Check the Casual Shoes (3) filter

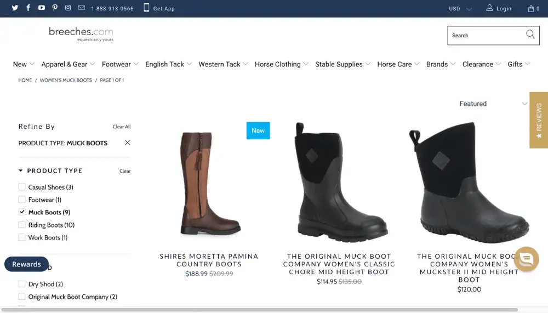22,187
